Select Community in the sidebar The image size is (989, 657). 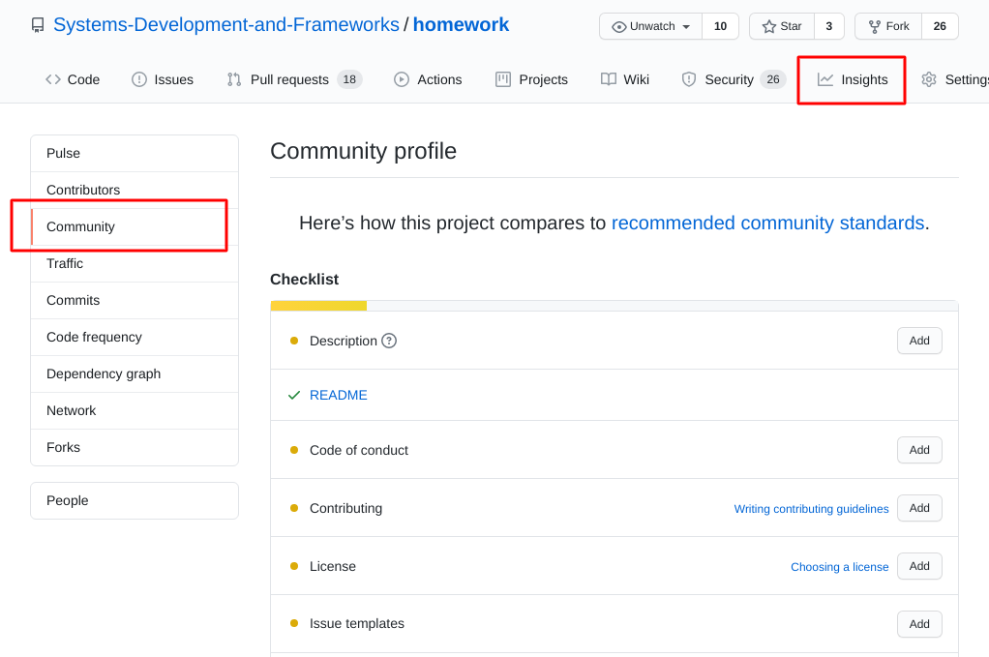tap(135, 227)
